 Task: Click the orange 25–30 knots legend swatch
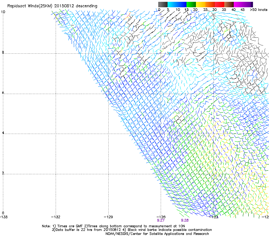click(210, 4)
